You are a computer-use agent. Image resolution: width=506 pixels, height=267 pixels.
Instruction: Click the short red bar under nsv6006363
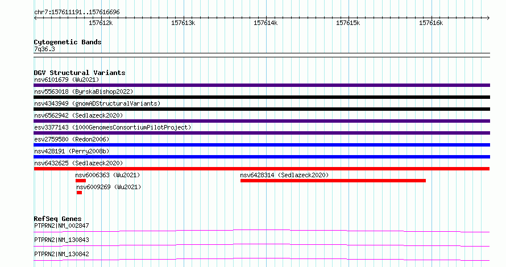tap(81, 181)
